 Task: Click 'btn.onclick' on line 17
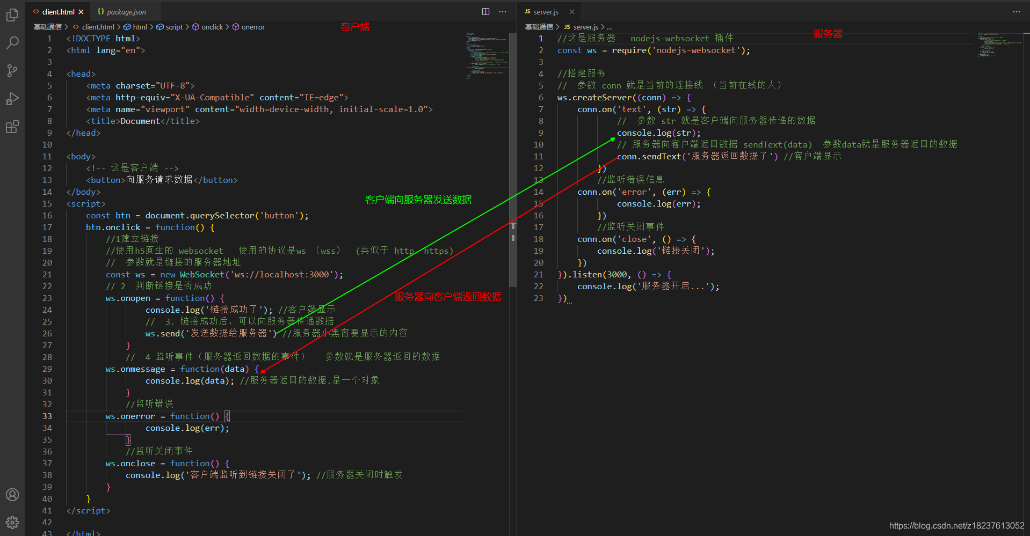click(x=113, y=227)
